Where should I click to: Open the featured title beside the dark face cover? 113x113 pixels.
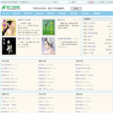pyautogui.click(x=24, y=39)
